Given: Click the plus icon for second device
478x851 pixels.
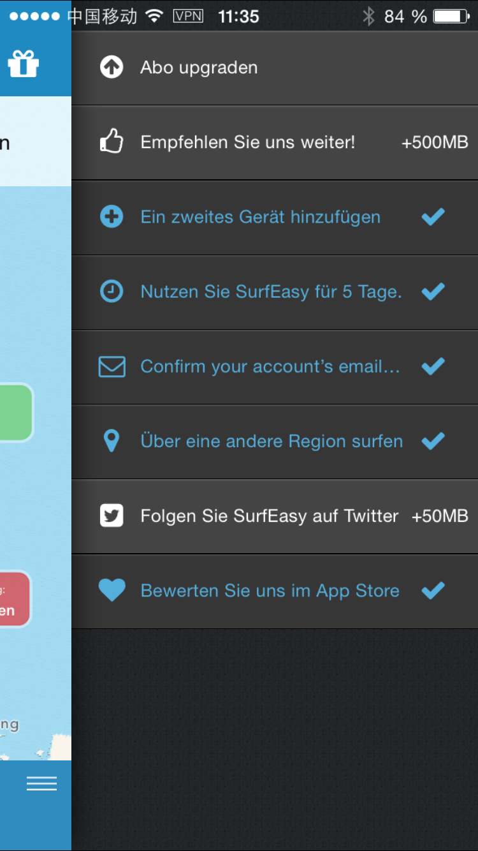Looking at the screenshot, I should click(112, 217).
